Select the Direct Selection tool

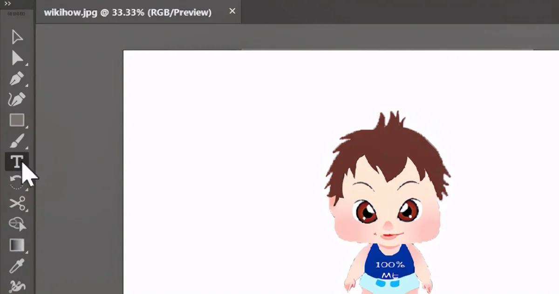[17, 58]
